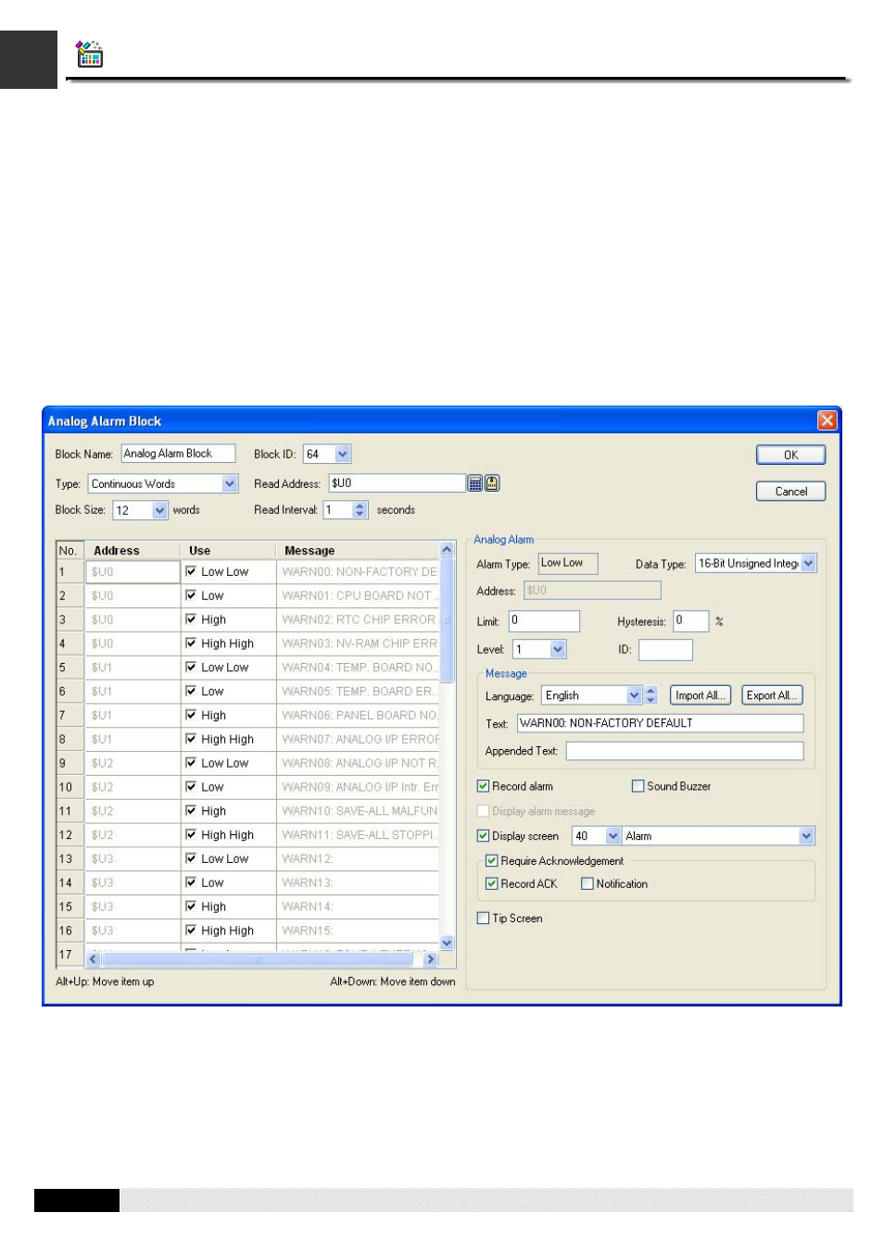Click the Cancel button
Screen dimensions: 884x1250
point(790,492)
